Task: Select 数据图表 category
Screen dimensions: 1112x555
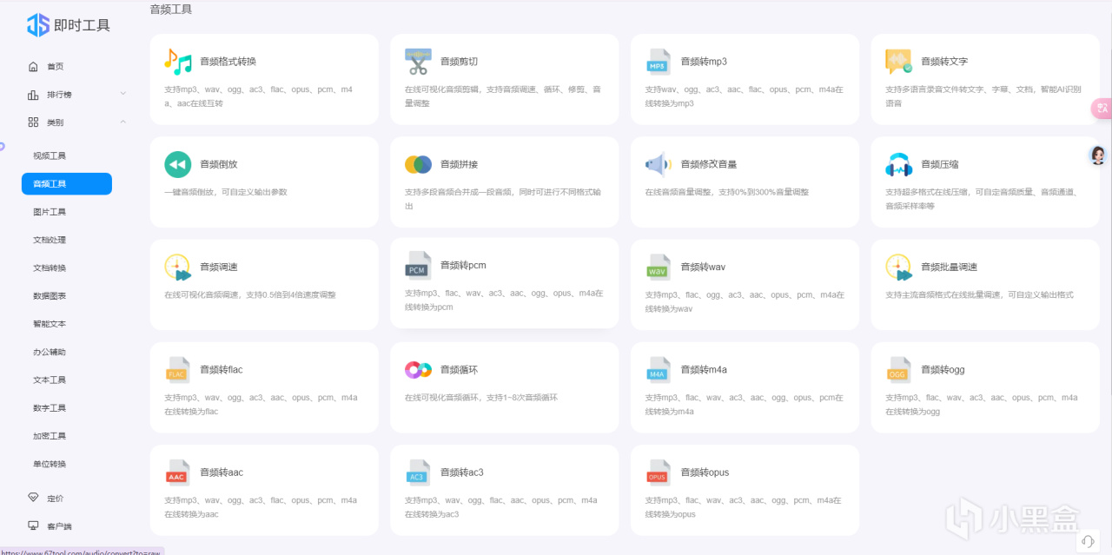Action: click(50, 296)
